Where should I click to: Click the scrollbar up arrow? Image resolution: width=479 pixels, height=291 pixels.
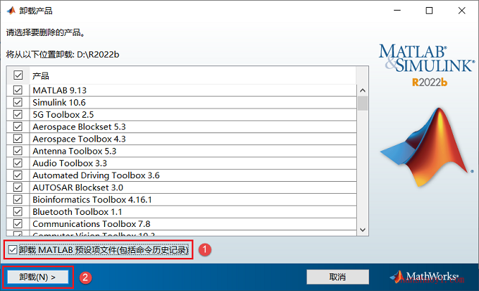[363, 90]
